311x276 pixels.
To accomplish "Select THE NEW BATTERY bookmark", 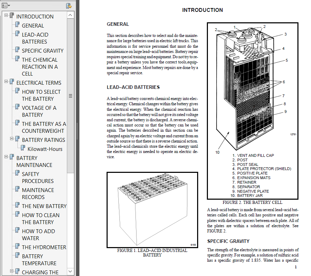I will (44, 206).
